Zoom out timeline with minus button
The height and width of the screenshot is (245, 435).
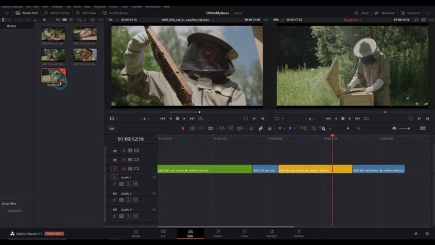pos(330,129)
